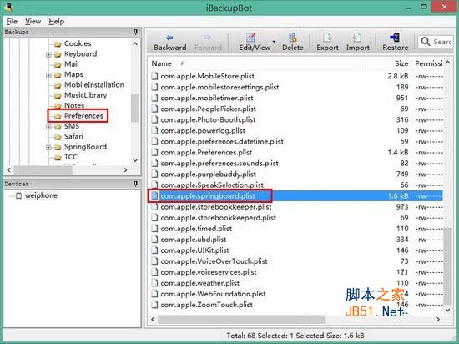Select the MusicLibrary folder
The width and height of the screenshot is (459, 344).
point(85,95)
